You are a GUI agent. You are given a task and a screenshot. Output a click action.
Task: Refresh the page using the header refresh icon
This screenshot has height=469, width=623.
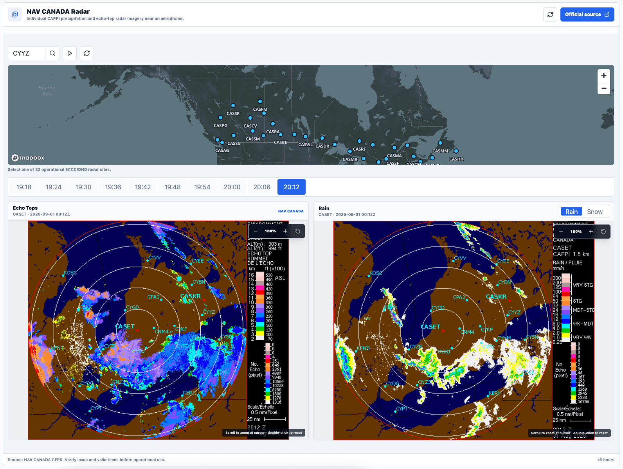click(550, 14)
